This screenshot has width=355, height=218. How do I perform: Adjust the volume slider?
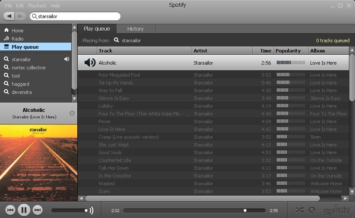pos(71,210)
